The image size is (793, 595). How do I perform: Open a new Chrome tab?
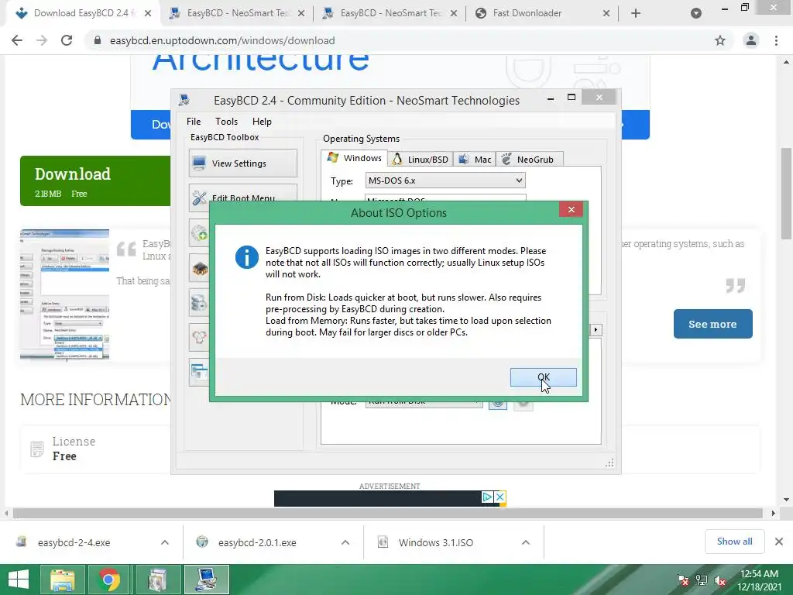pos(636,14)
